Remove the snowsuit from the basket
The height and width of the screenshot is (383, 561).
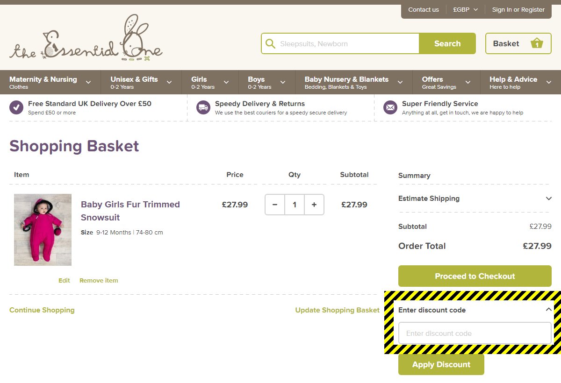tap(99, 280)
